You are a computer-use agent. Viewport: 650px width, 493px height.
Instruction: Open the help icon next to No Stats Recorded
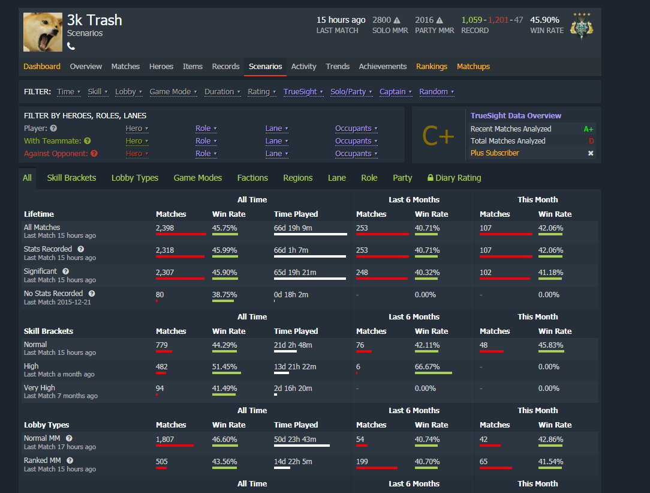pos(92,294)
